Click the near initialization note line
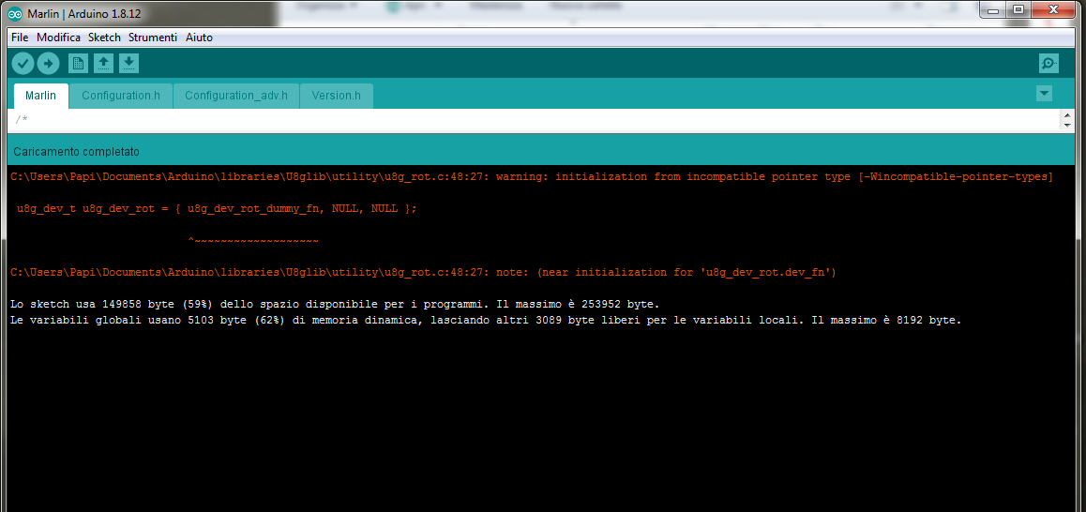1086x512 pixels. 423,272
